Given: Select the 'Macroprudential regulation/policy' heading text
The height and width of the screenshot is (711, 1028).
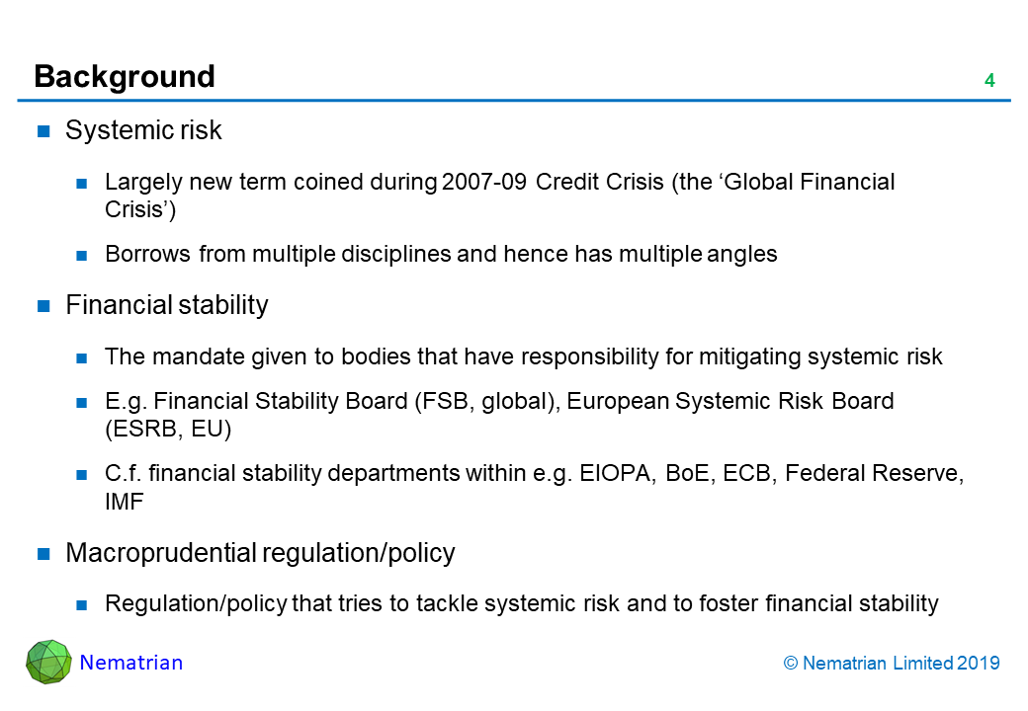Looking at the screenshot, I should point(260,553).
